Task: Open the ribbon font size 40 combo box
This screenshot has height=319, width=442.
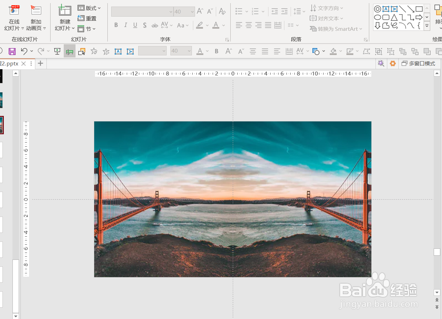Action: 184,12
